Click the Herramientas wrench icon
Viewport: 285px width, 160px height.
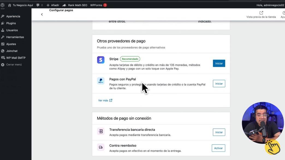click(x=3, y=37)
